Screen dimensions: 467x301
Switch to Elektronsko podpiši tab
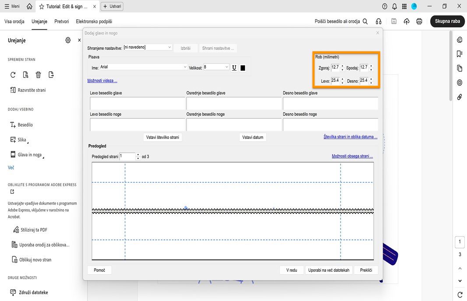tap(94, 21)
